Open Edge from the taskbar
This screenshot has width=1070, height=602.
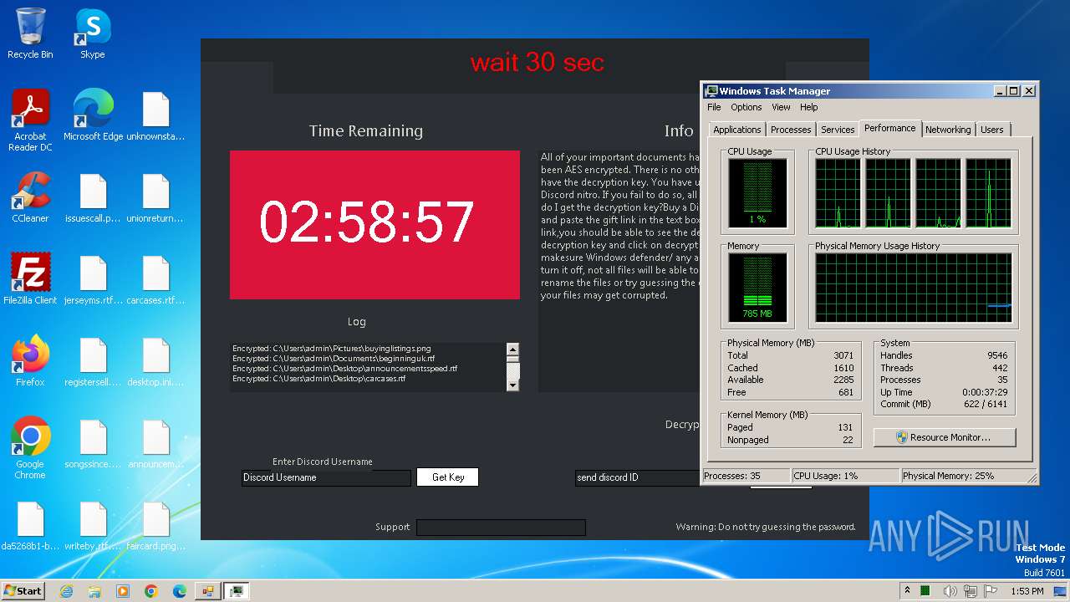click(180, 591)
